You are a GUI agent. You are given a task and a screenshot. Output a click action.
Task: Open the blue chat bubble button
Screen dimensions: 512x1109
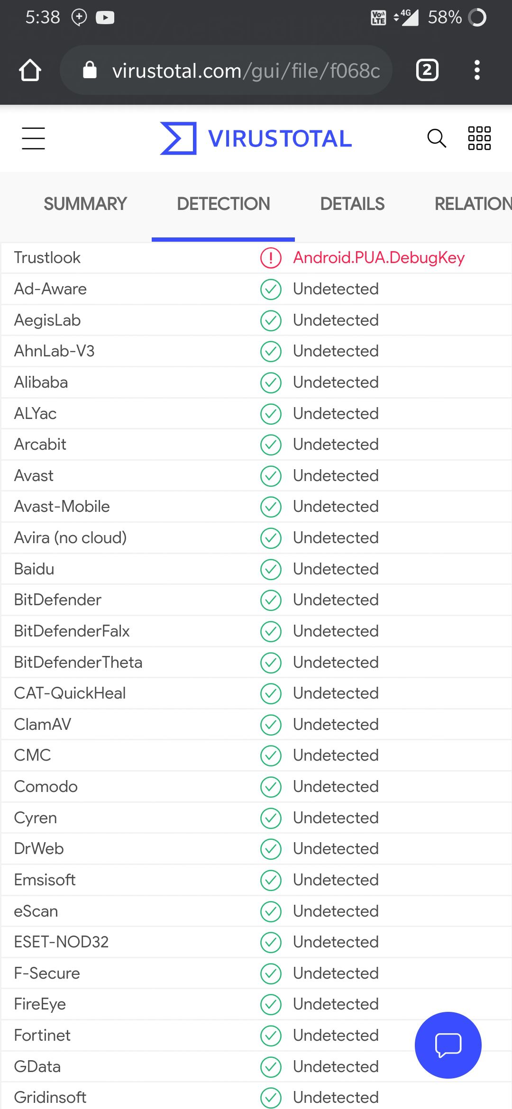click(x=448, y=1045)
